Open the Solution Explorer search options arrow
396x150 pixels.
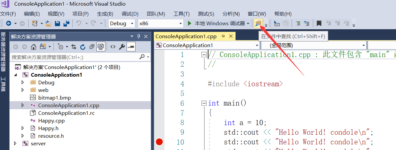click(148, 57)
